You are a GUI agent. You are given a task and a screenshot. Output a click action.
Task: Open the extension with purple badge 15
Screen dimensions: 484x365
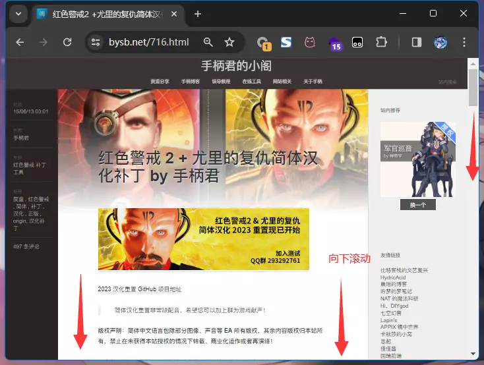click(334, 43)
